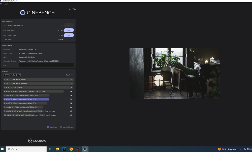Image resolution: width=252 pixels, height=152 pixels.
Task: Open the Windows Start menu
Action: click(x=2, y=149)
